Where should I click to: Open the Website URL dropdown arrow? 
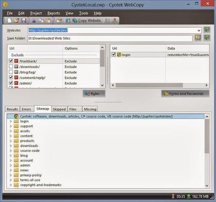click(199, 30)
